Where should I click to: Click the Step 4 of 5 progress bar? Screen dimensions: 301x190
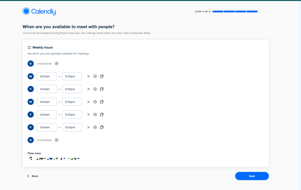pos(240,12)
